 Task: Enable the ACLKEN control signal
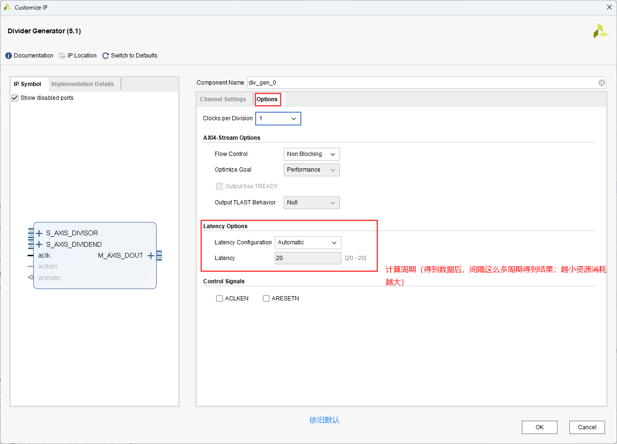[219, 299]
